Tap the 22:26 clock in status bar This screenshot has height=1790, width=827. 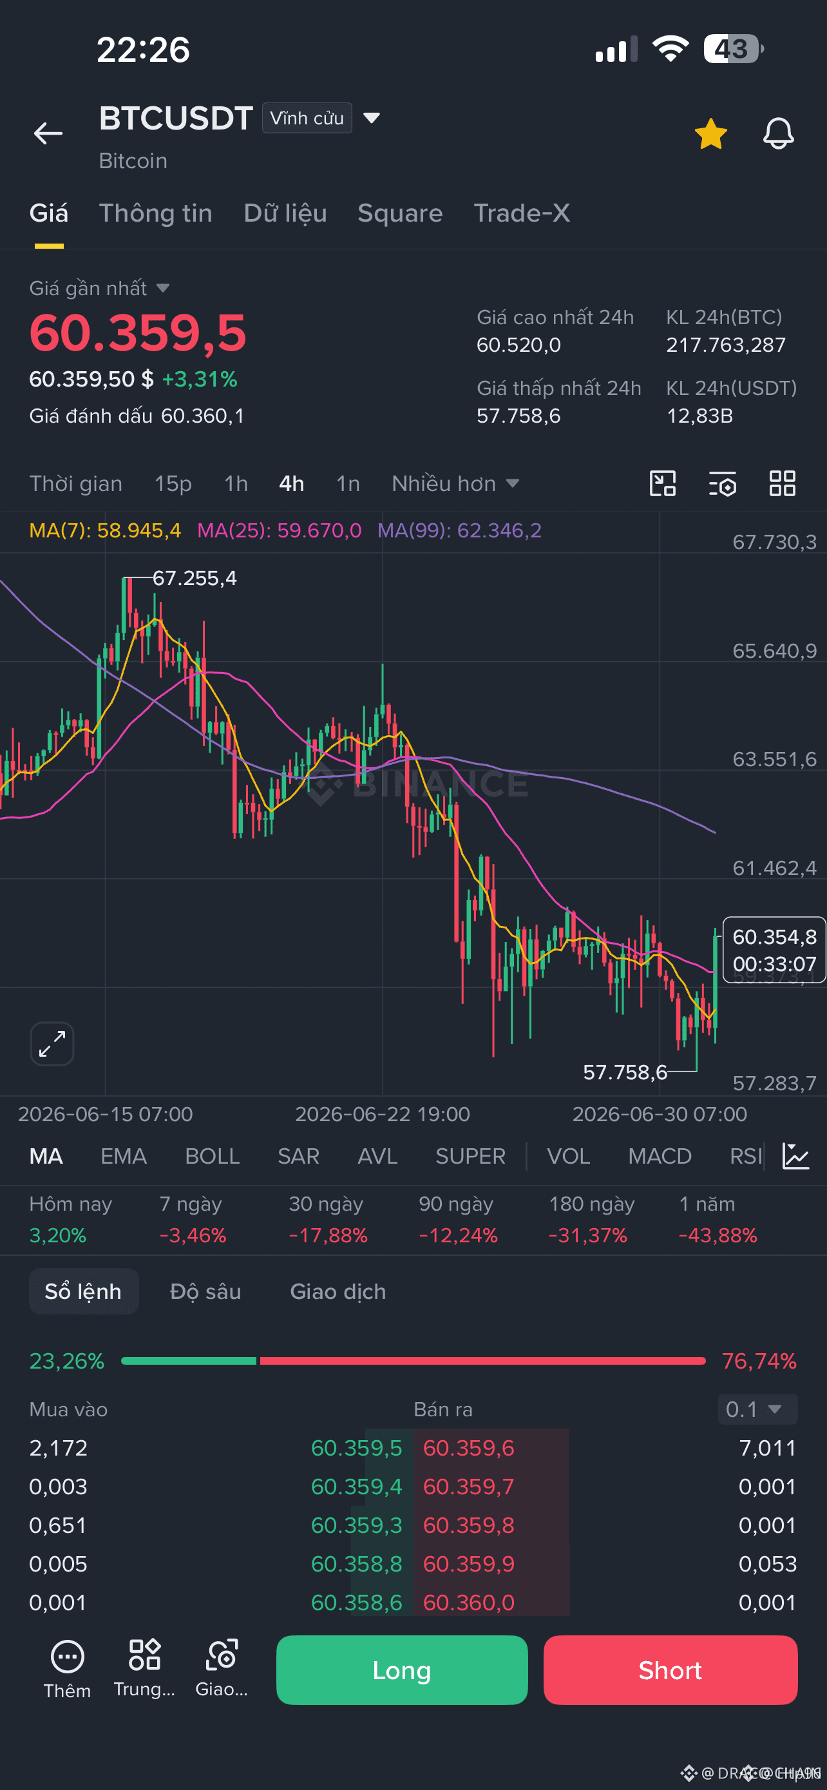tap(143, 50)
